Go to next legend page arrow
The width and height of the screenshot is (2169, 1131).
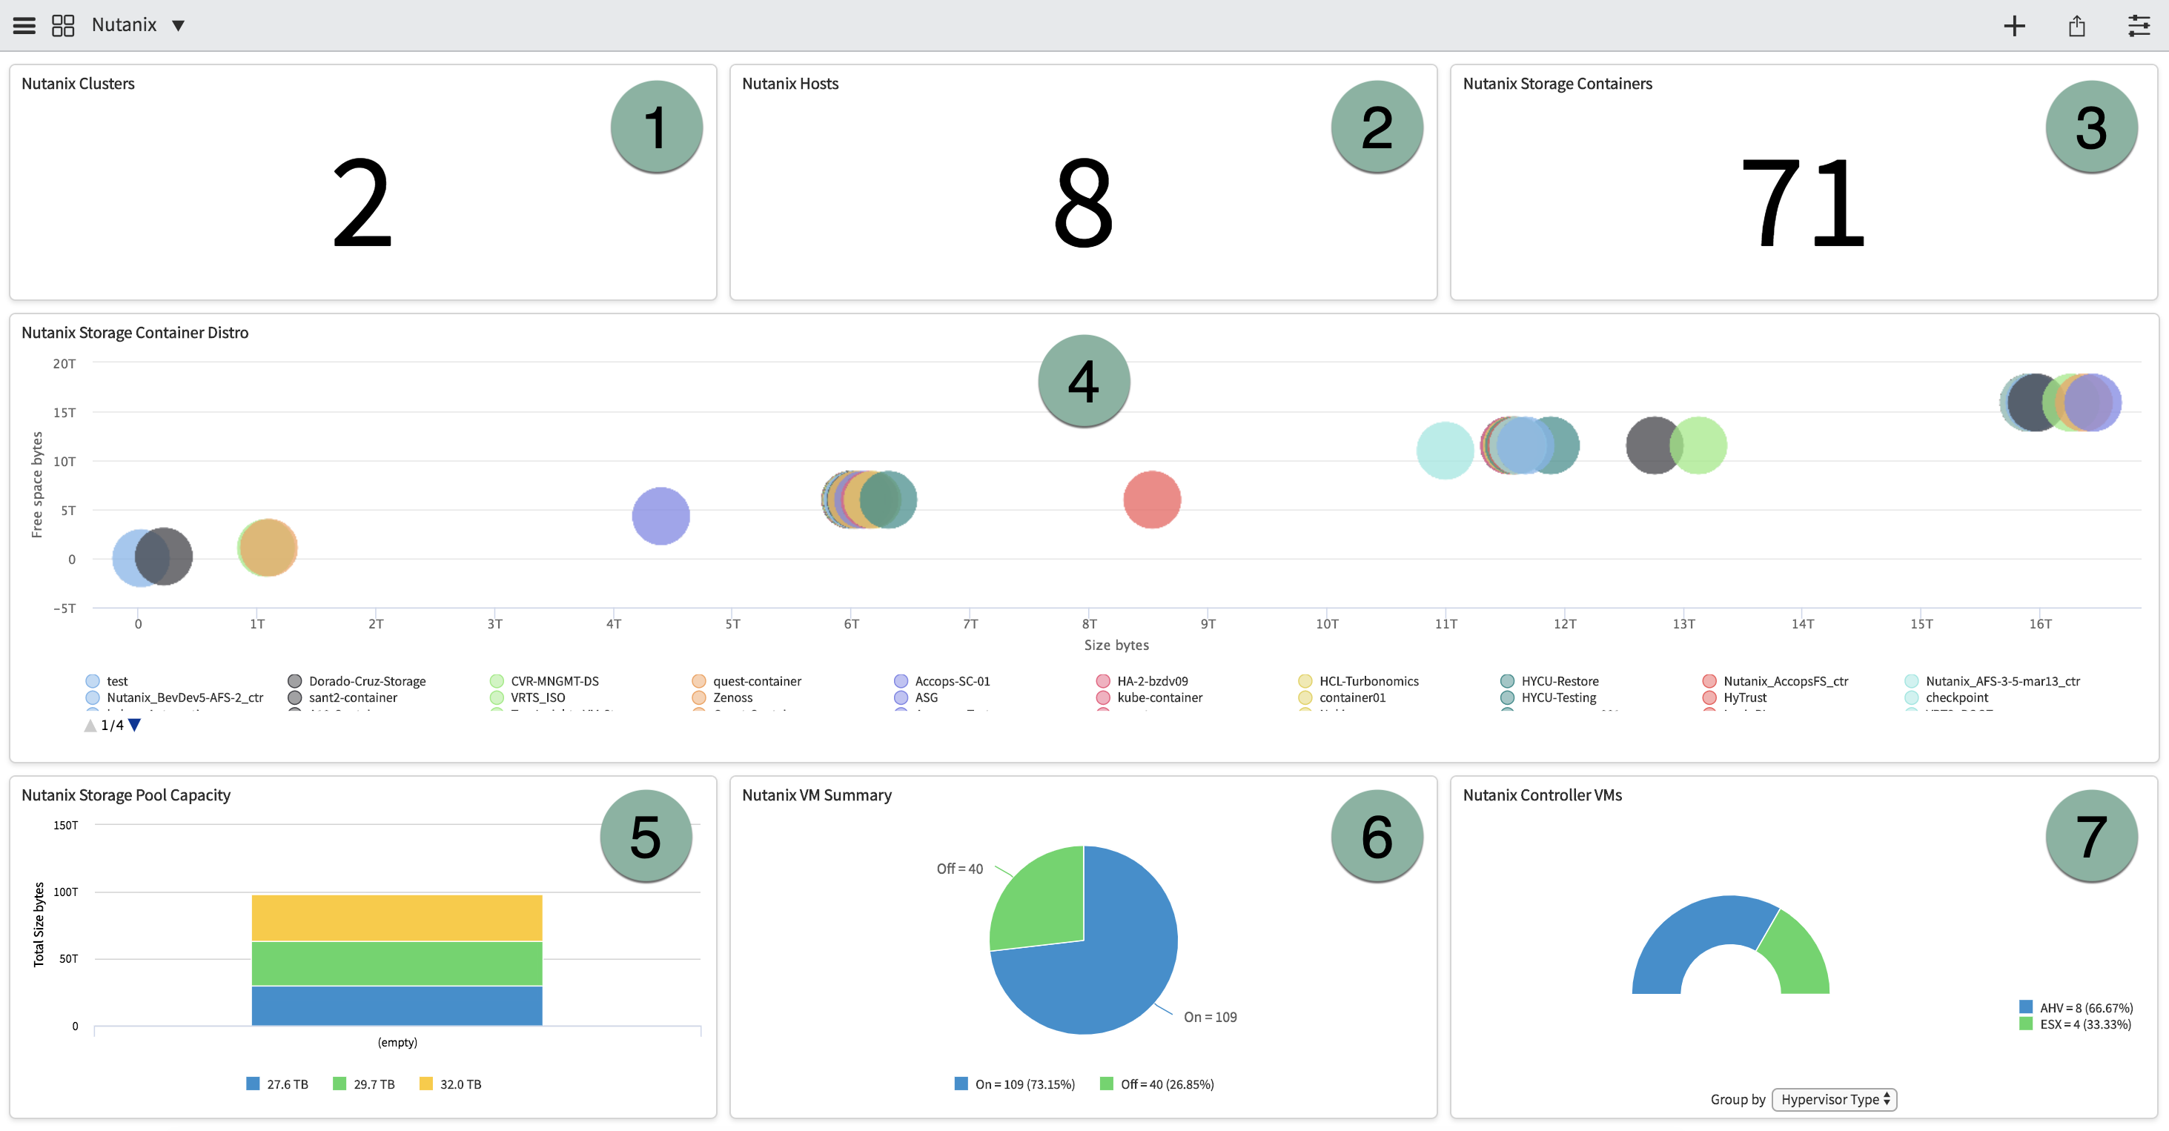134,725
